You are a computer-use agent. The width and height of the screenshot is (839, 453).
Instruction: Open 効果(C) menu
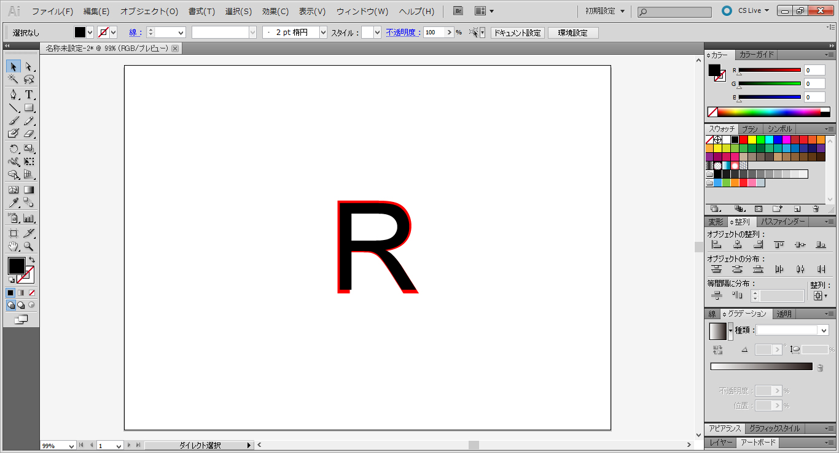pos(275,11)
